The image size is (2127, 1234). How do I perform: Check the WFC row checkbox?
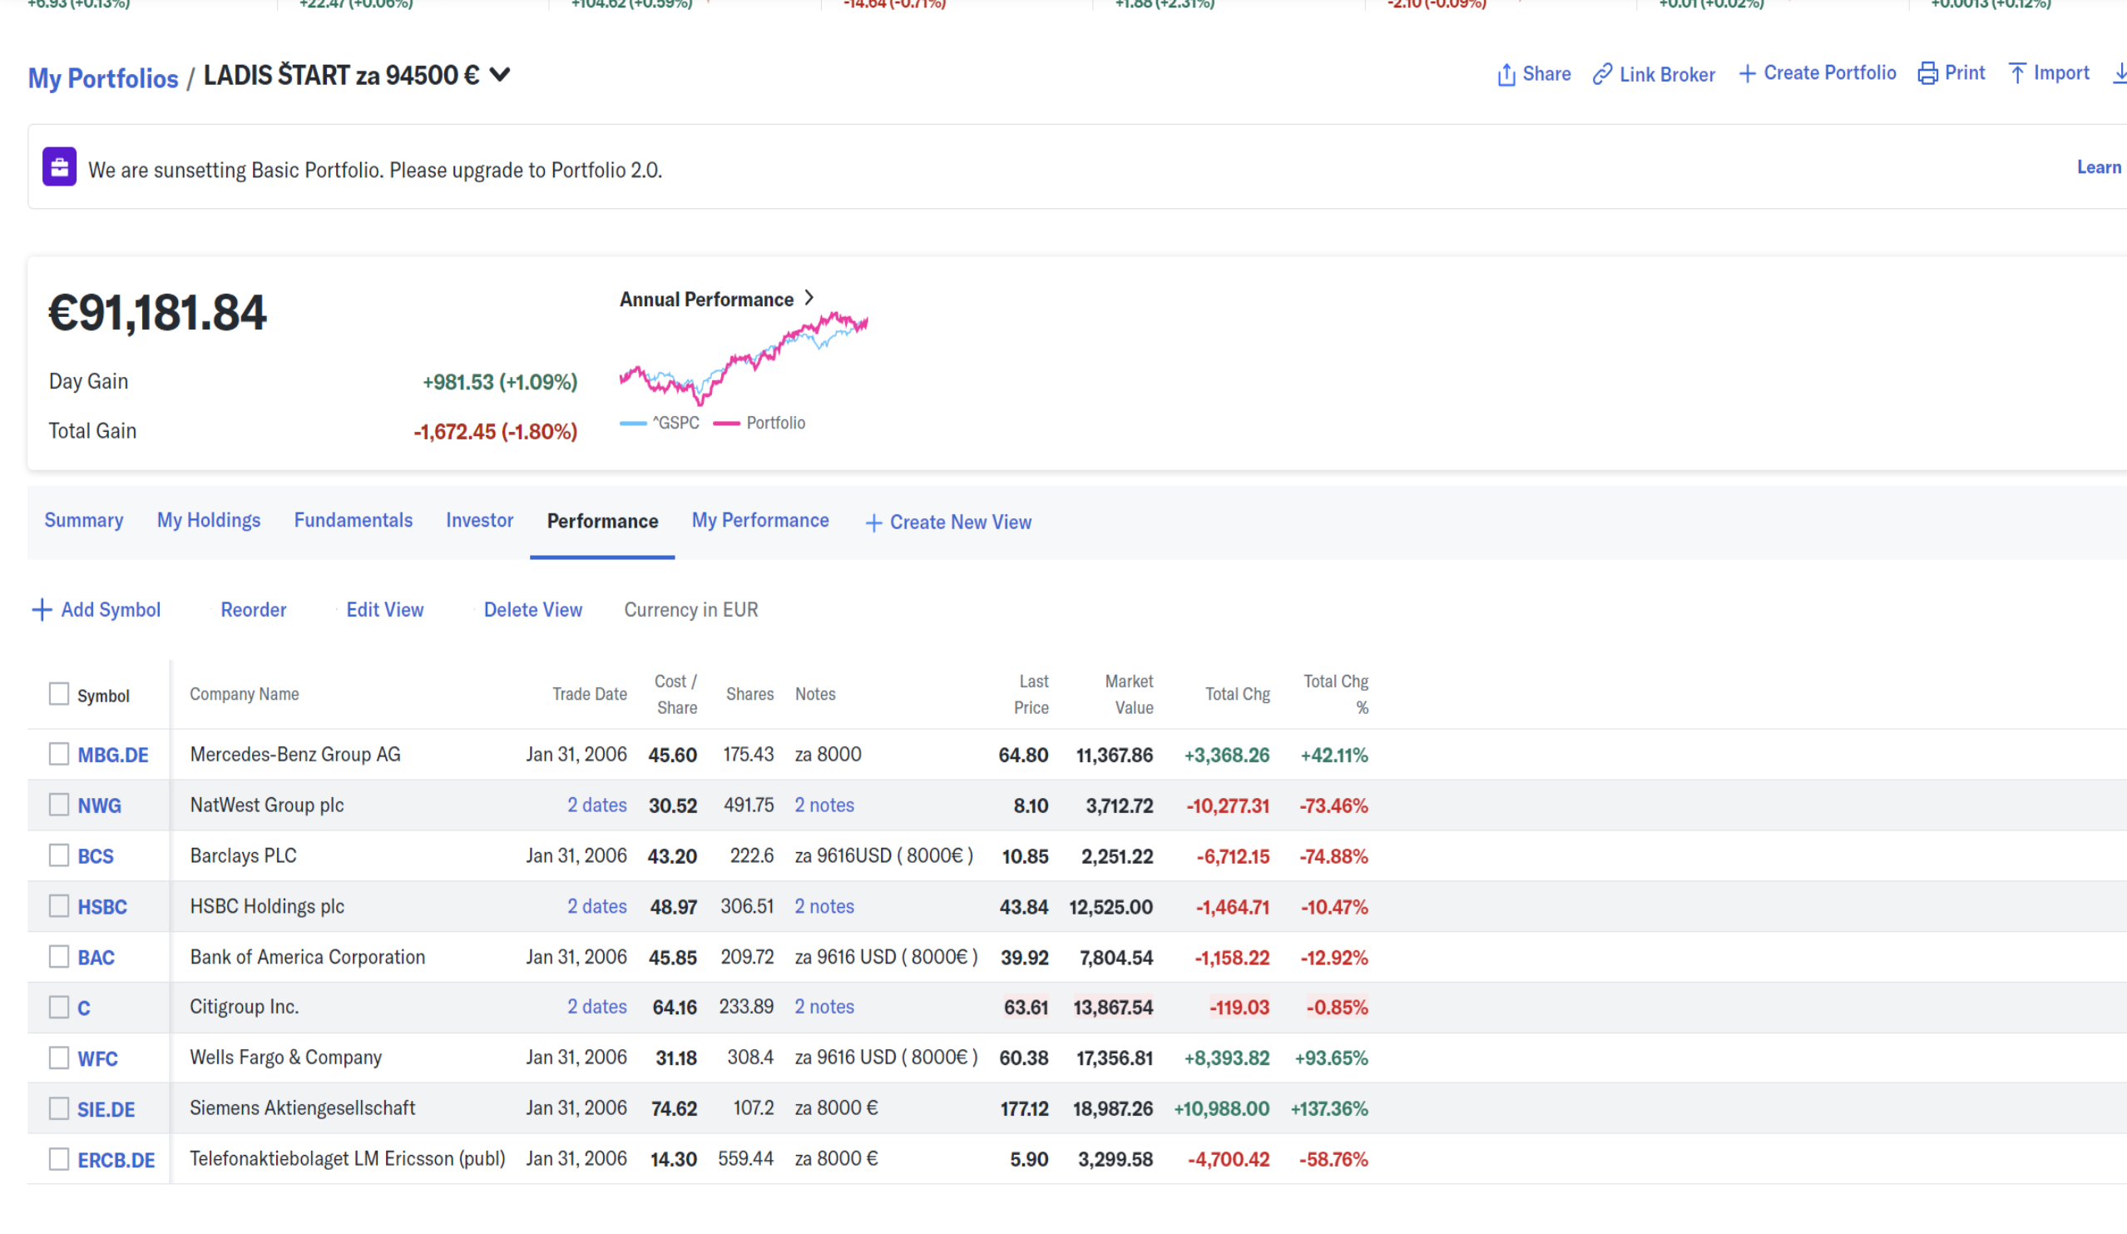click(58, 1058)
